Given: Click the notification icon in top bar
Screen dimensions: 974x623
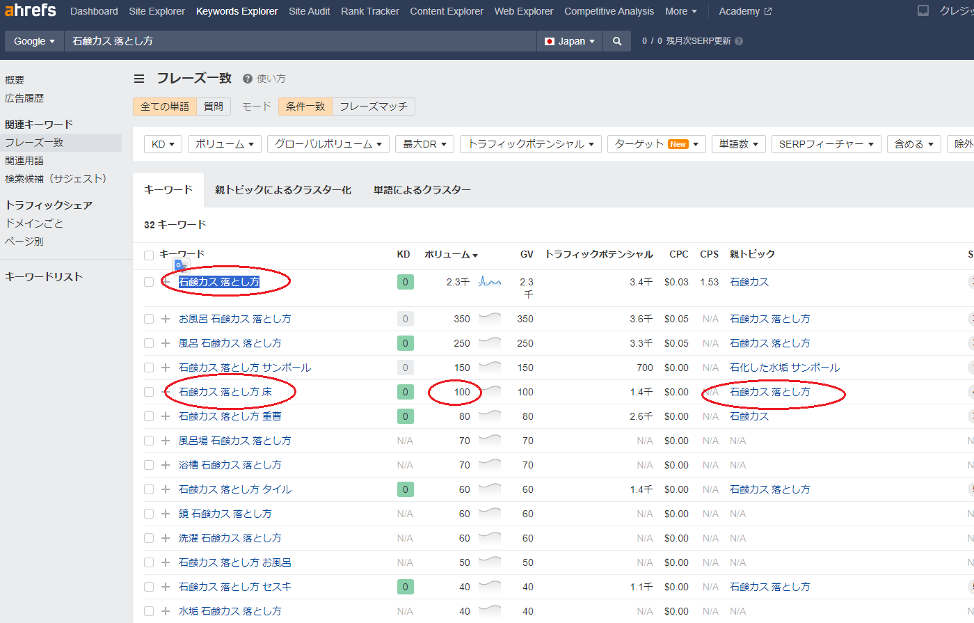Looking at the screenshot, I should [x=923, y=11].
